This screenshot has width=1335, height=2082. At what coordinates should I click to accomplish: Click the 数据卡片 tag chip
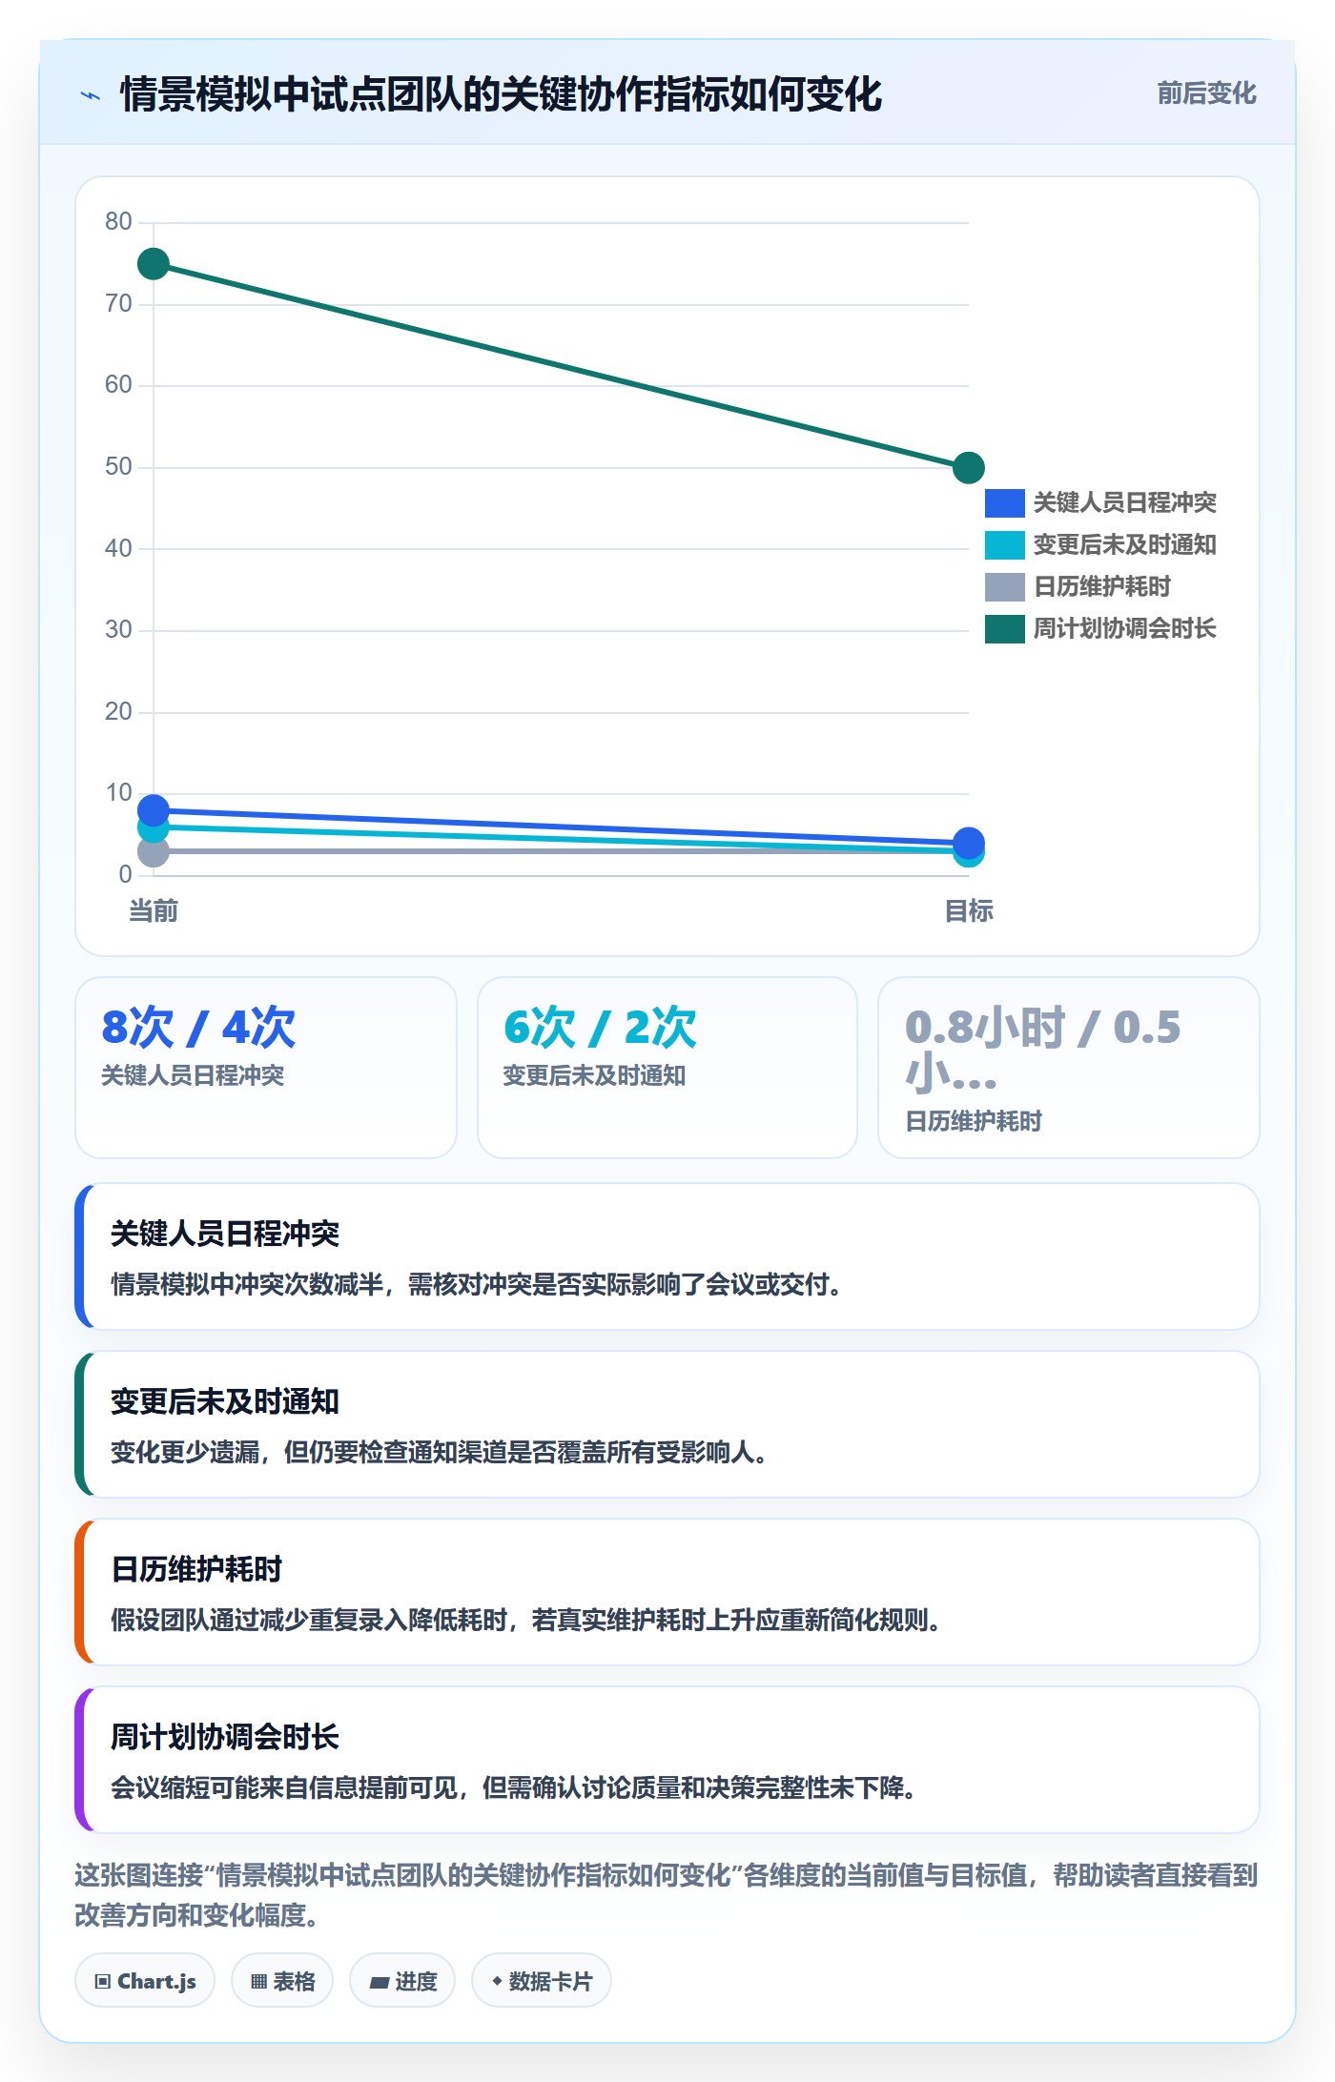[x=542, y=1981]
